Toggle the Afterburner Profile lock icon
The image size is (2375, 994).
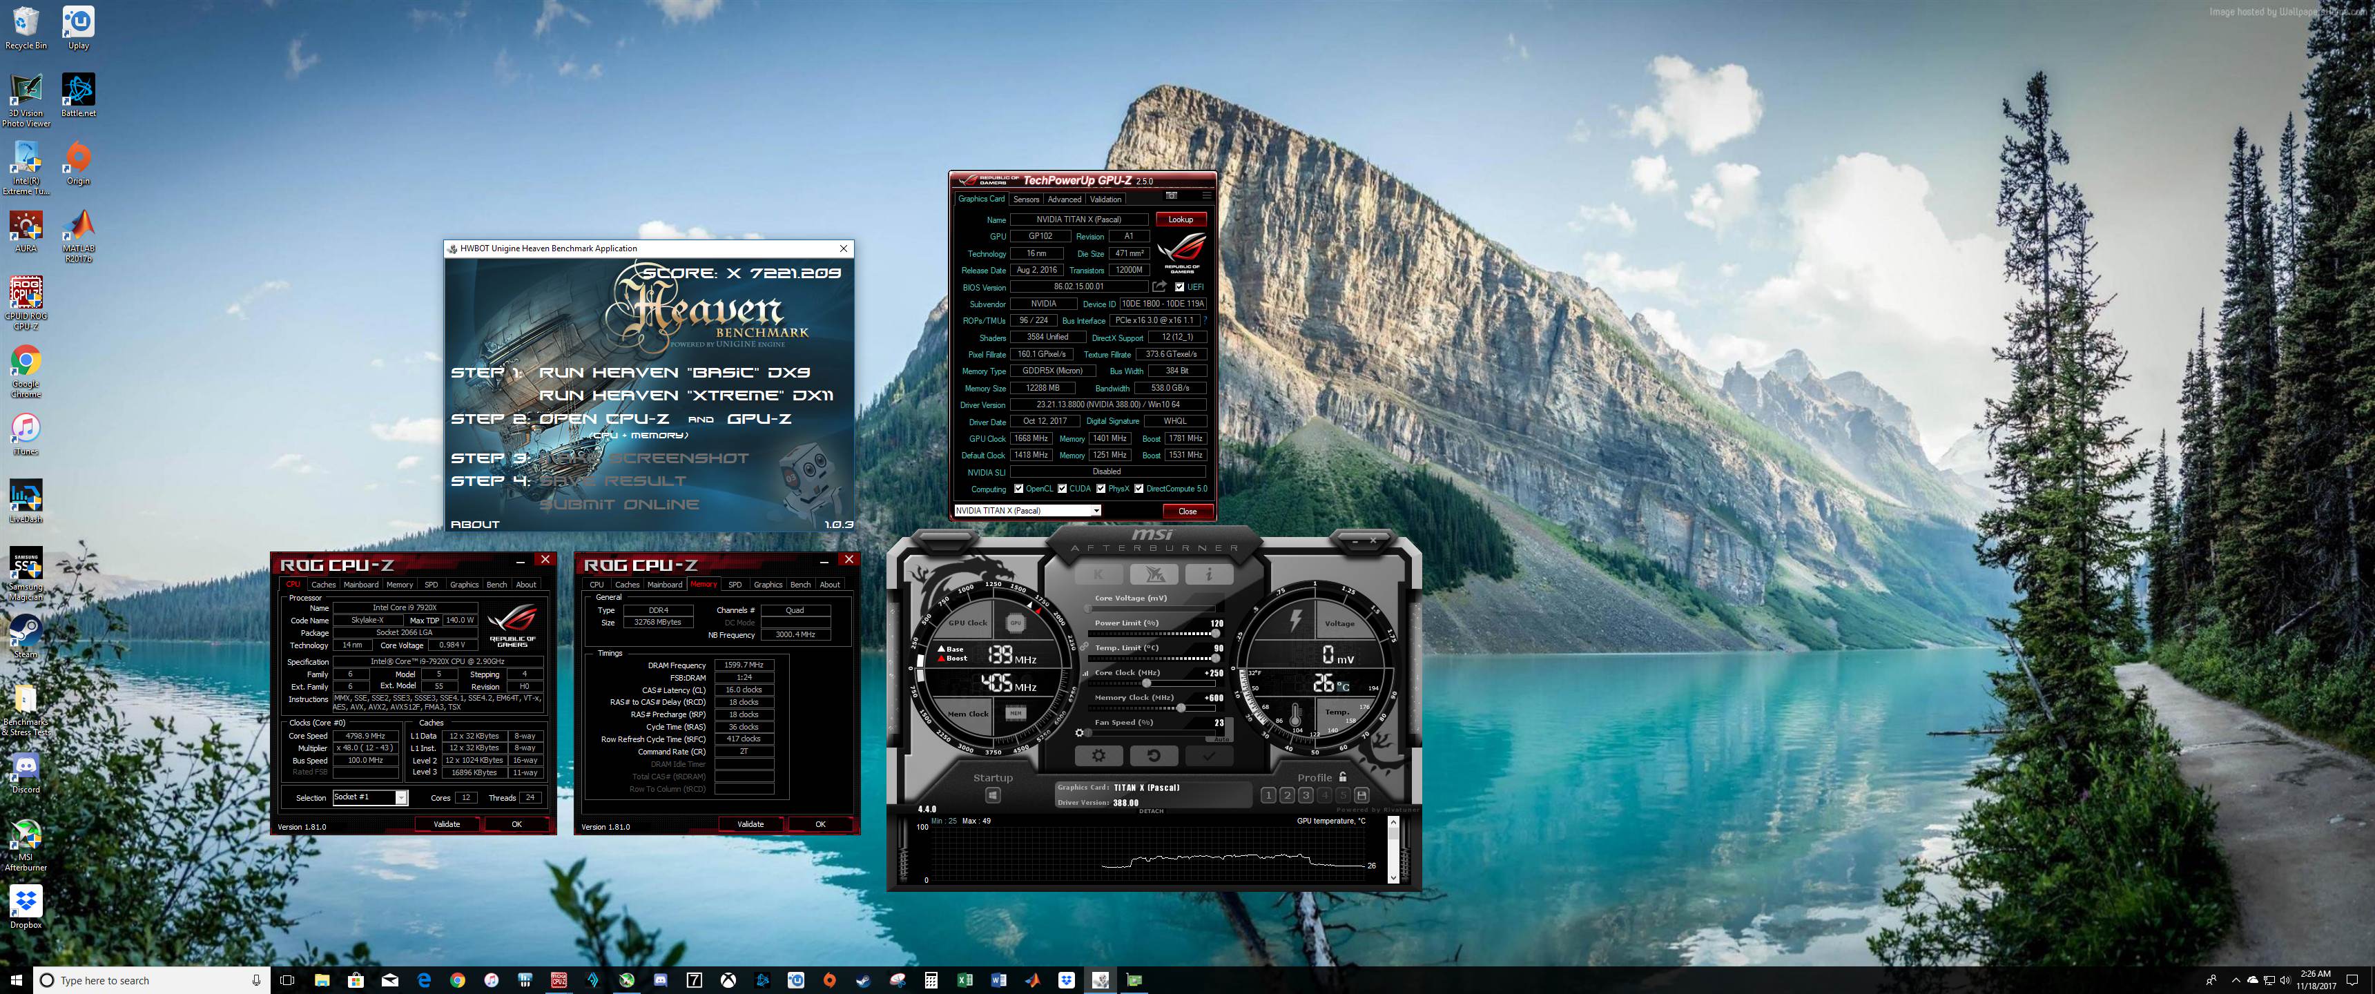1342,777
